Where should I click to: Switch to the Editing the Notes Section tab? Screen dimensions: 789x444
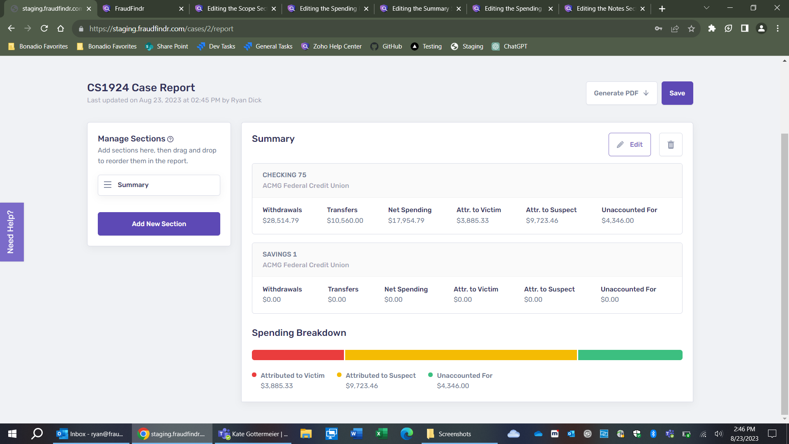coord(605,9)
